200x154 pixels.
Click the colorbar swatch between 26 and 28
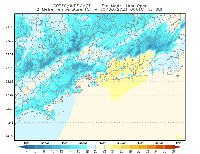tap(126, 147)
